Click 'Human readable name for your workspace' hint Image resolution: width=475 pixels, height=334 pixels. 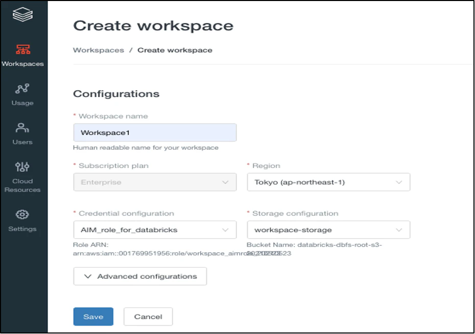tap(146, 148)
